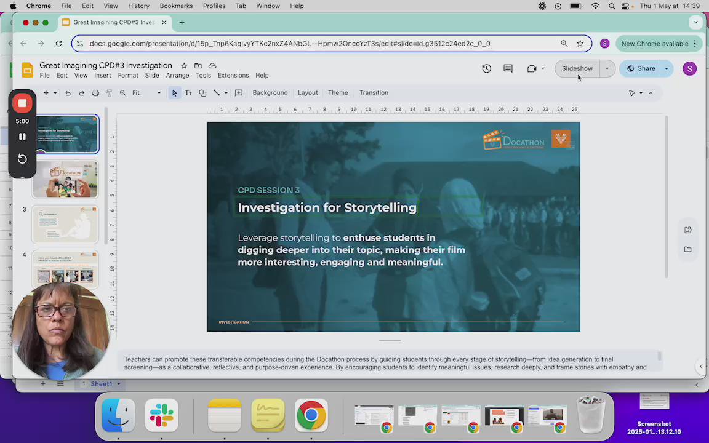Expand the Slideshow options dropdown arrow

607,68
